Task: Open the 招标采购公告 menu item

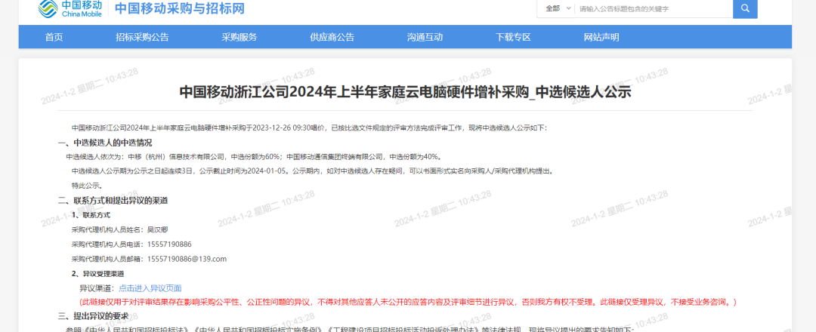Action: 142,37
